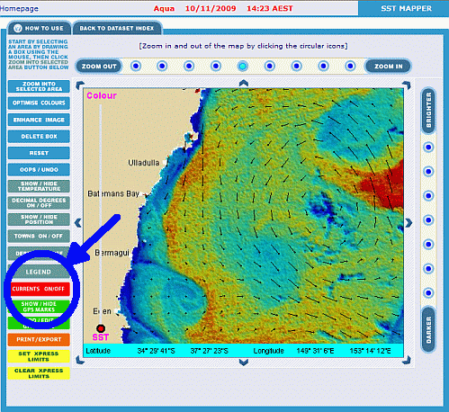The image size is (449, 412).
Task: Click the Delete Box button
Action: click(39, 137)
